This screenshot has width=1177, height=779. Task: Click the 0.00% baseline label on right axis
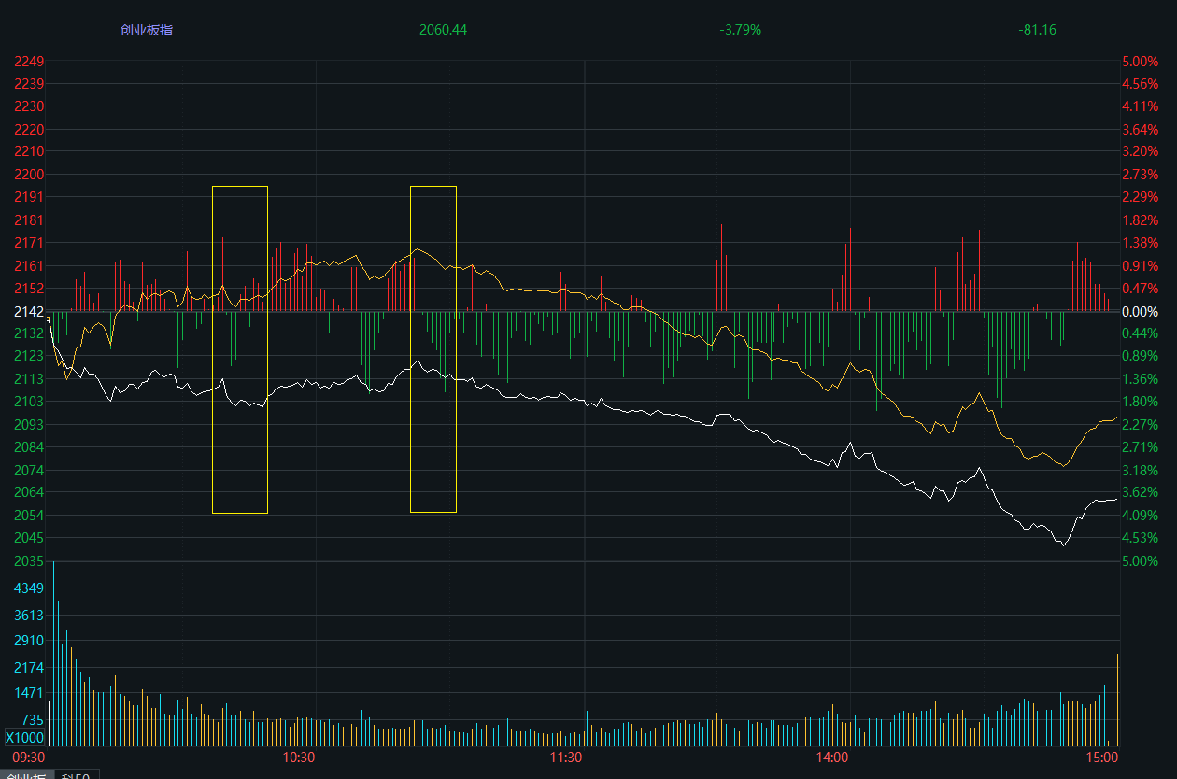coord(1141,311)
